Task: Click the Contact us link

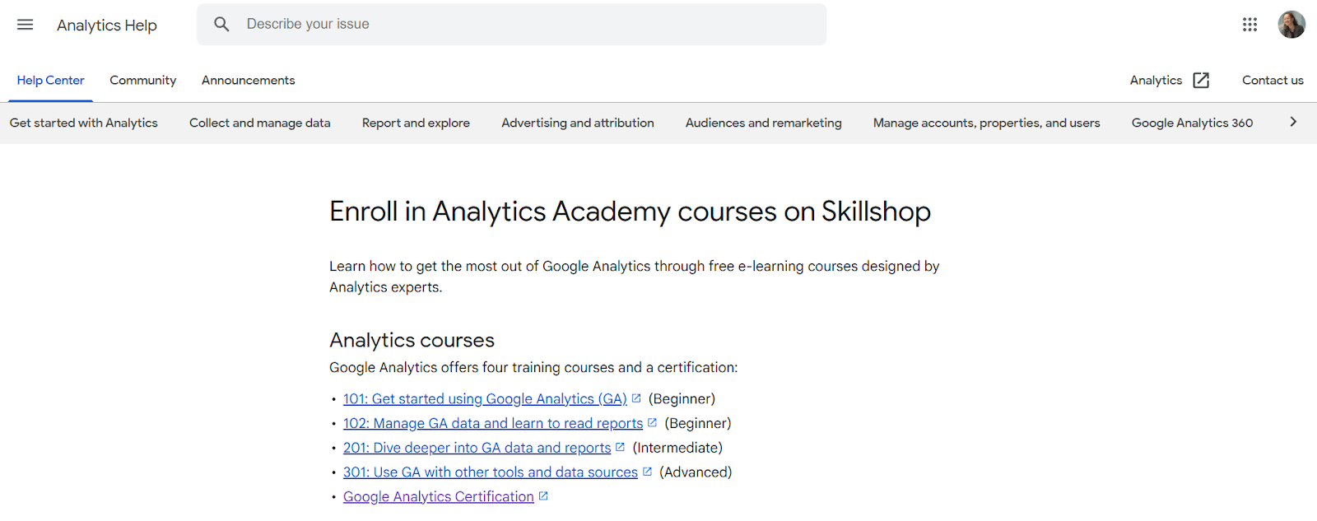Action: click(x=1272, y=80)
